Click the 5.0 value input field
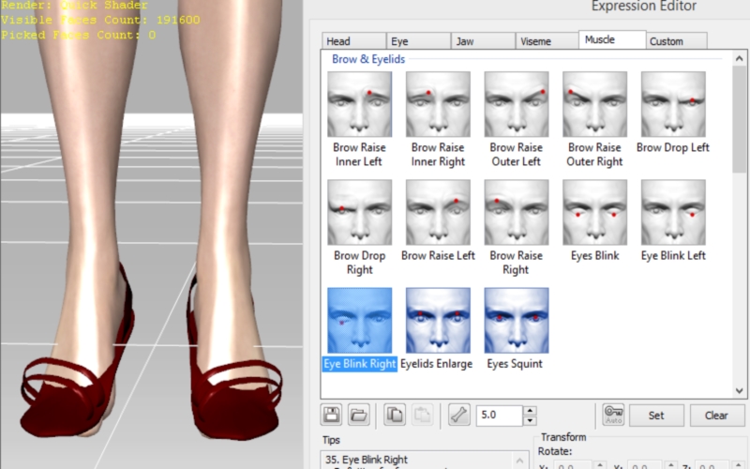 coord(499,415)
